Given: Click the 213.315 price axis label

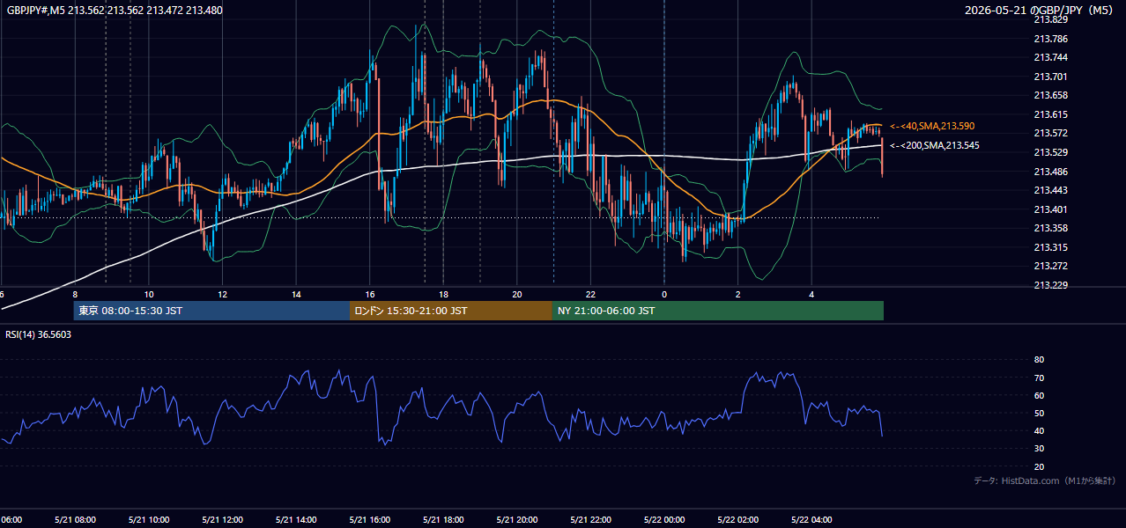Looking at the screenshot, I should 1050,247.
